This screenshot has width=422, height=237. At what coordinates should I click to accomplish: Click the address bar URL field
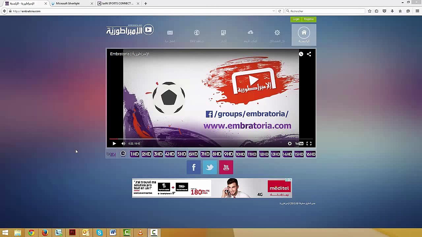(x=142, y=11)
